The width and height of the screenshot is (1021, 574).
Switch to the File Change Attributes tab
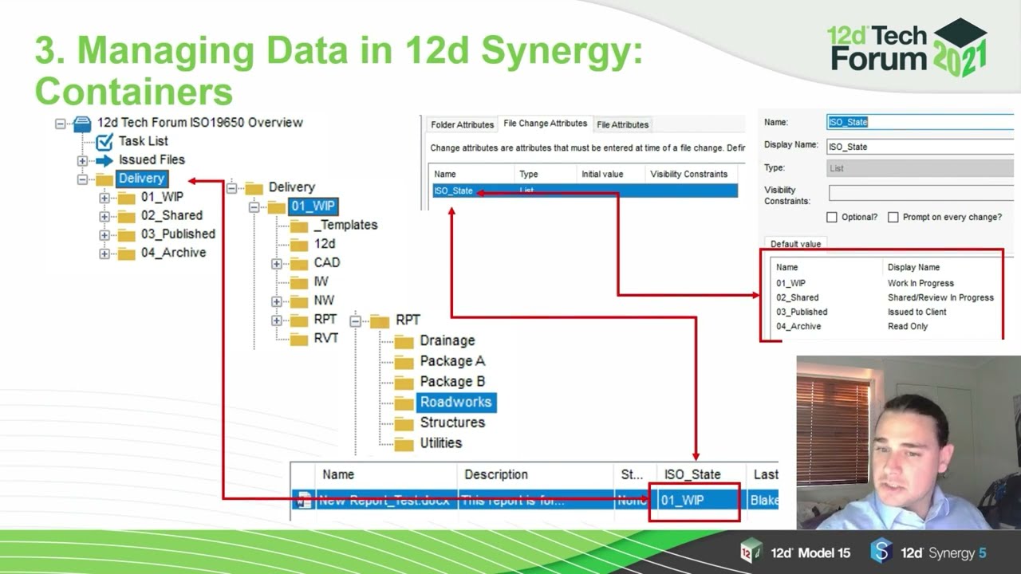(x=546, y=124)
